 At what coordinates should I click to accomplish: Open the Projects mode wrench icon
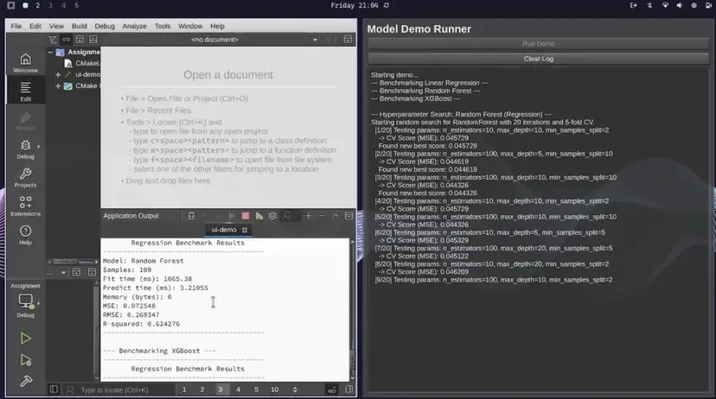(26, 178)
